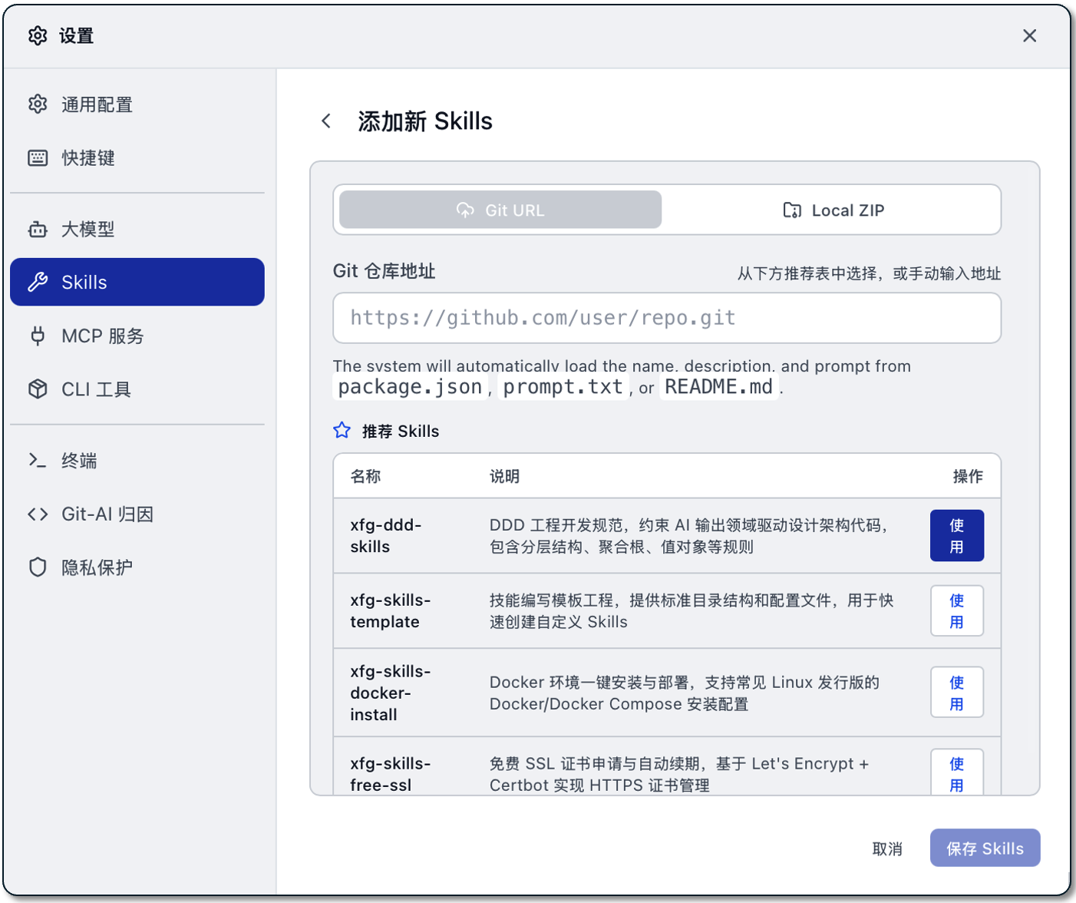Viewport: 1076px width, 903px height.
Task: Open 通用配置 in the sidebar
Action: pos(137,104)
